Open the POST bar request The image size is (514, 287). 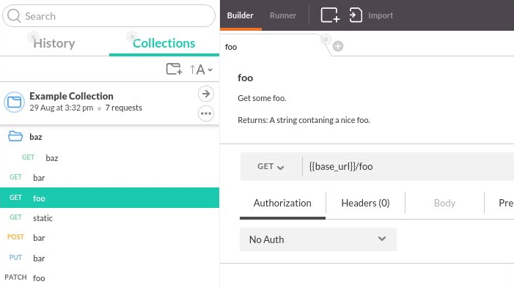point(109,238)
